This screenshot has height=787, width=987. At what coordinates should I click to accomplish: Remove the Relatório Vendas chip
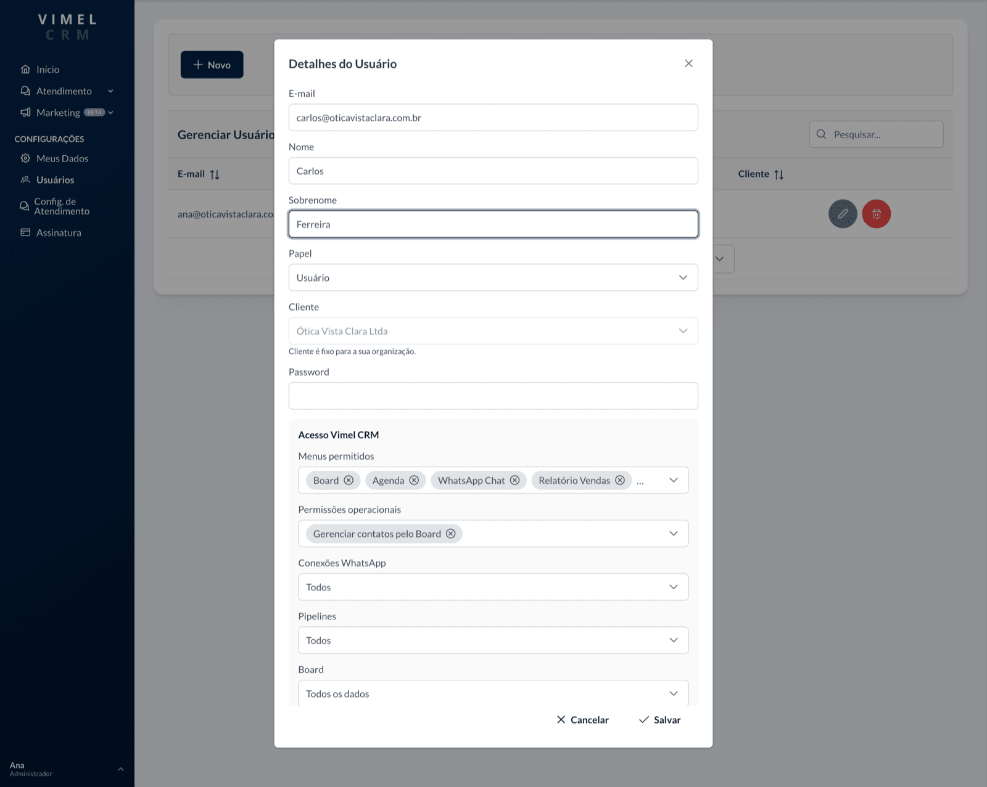[620, 480]
